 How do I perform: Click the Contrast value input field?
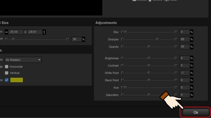185,66
